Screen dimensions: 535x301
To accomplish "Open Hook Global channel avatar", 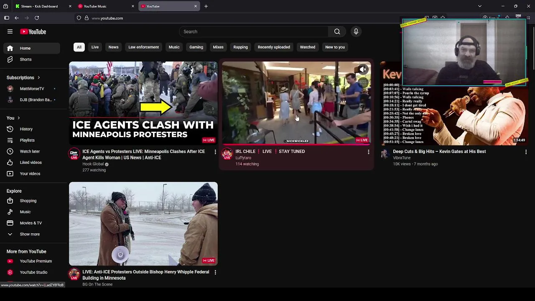I will 74,154.
